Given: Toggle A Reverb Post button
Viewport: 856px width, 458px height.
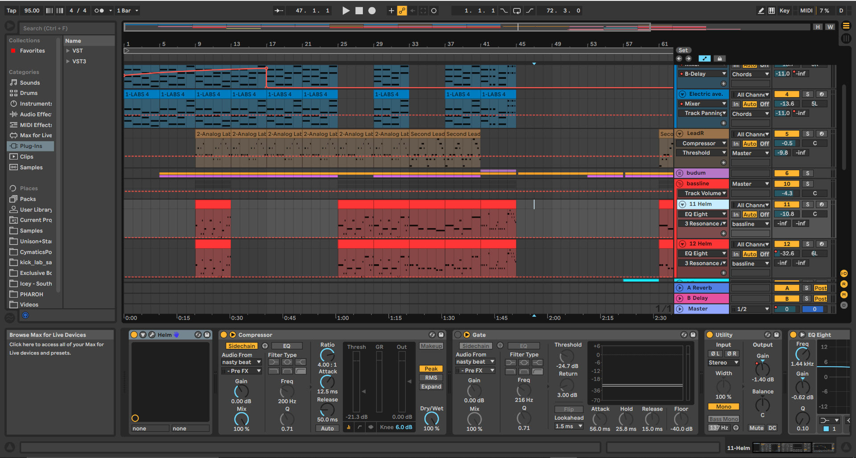Looking at the screenshot, I should (x=820, y=288).
